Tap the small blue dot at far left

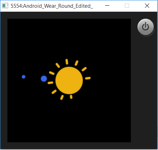(24, 77)
